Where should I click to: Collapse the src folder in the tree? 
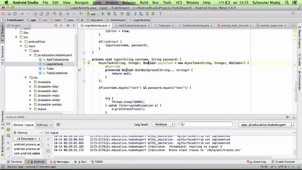[x=16, y=37]
